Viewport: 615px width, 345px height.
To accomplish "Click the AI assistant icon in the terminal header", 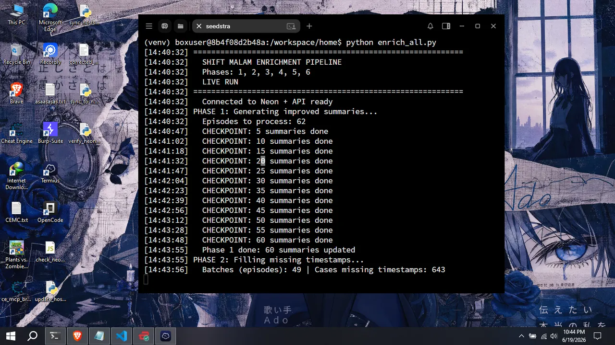I will 165,26.
